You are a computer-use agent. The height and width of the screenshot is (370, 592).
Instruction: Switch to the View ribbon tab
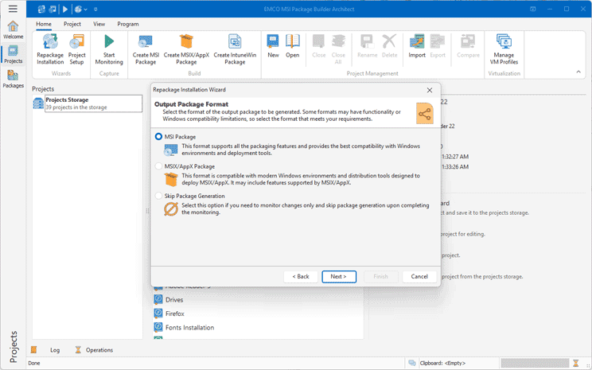[x=99, y=24]
